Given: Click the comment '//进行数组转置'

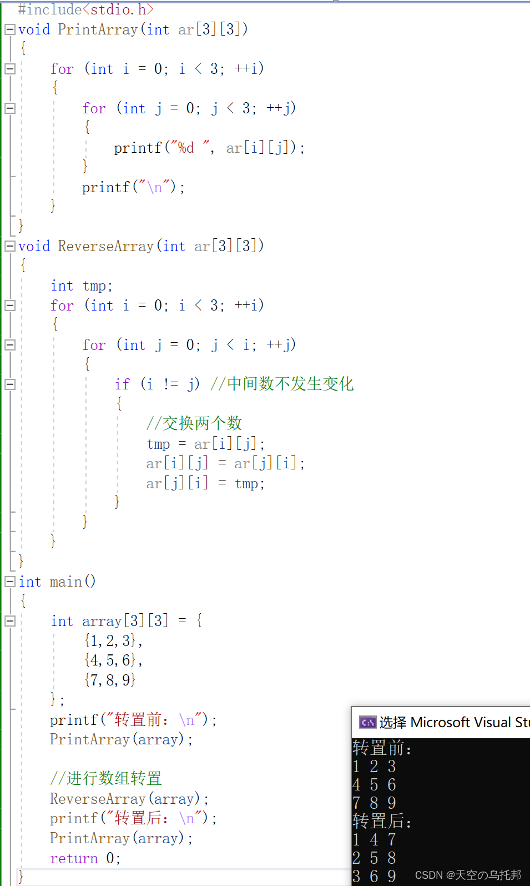Looking at the screenshot, I should [x=106, y=779].
